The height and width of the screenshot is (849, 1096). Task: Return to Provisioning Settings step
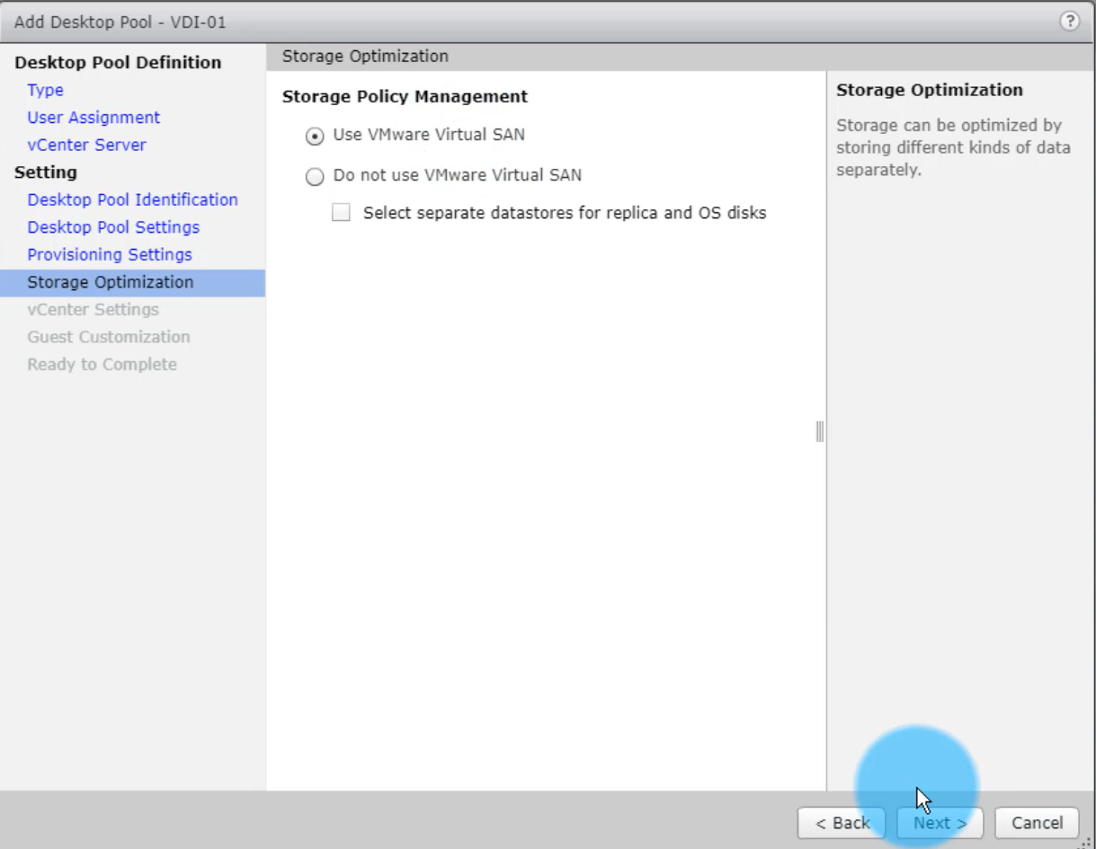110,254
